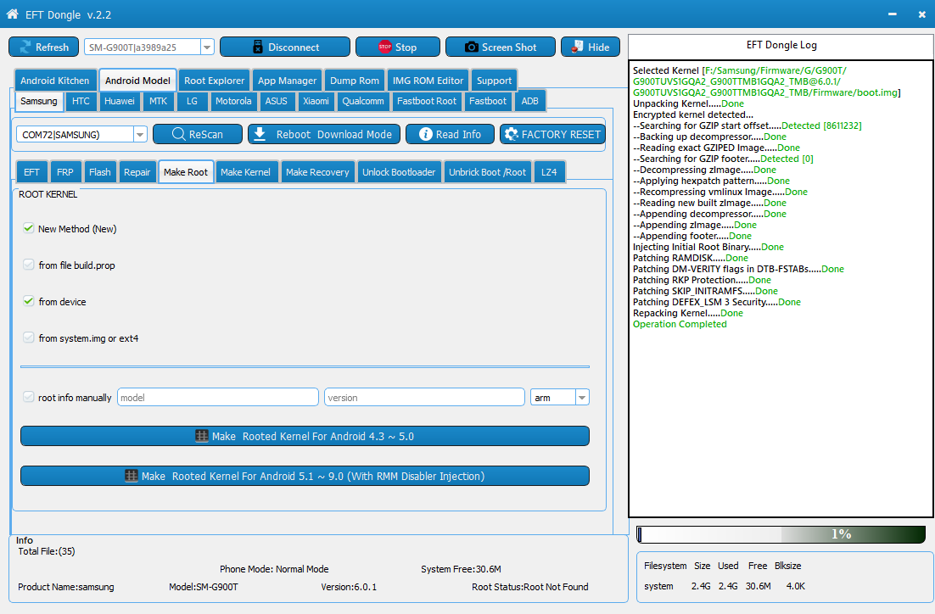Click the FACTORY RESET gear icon
935x614 pixels.
511,134
